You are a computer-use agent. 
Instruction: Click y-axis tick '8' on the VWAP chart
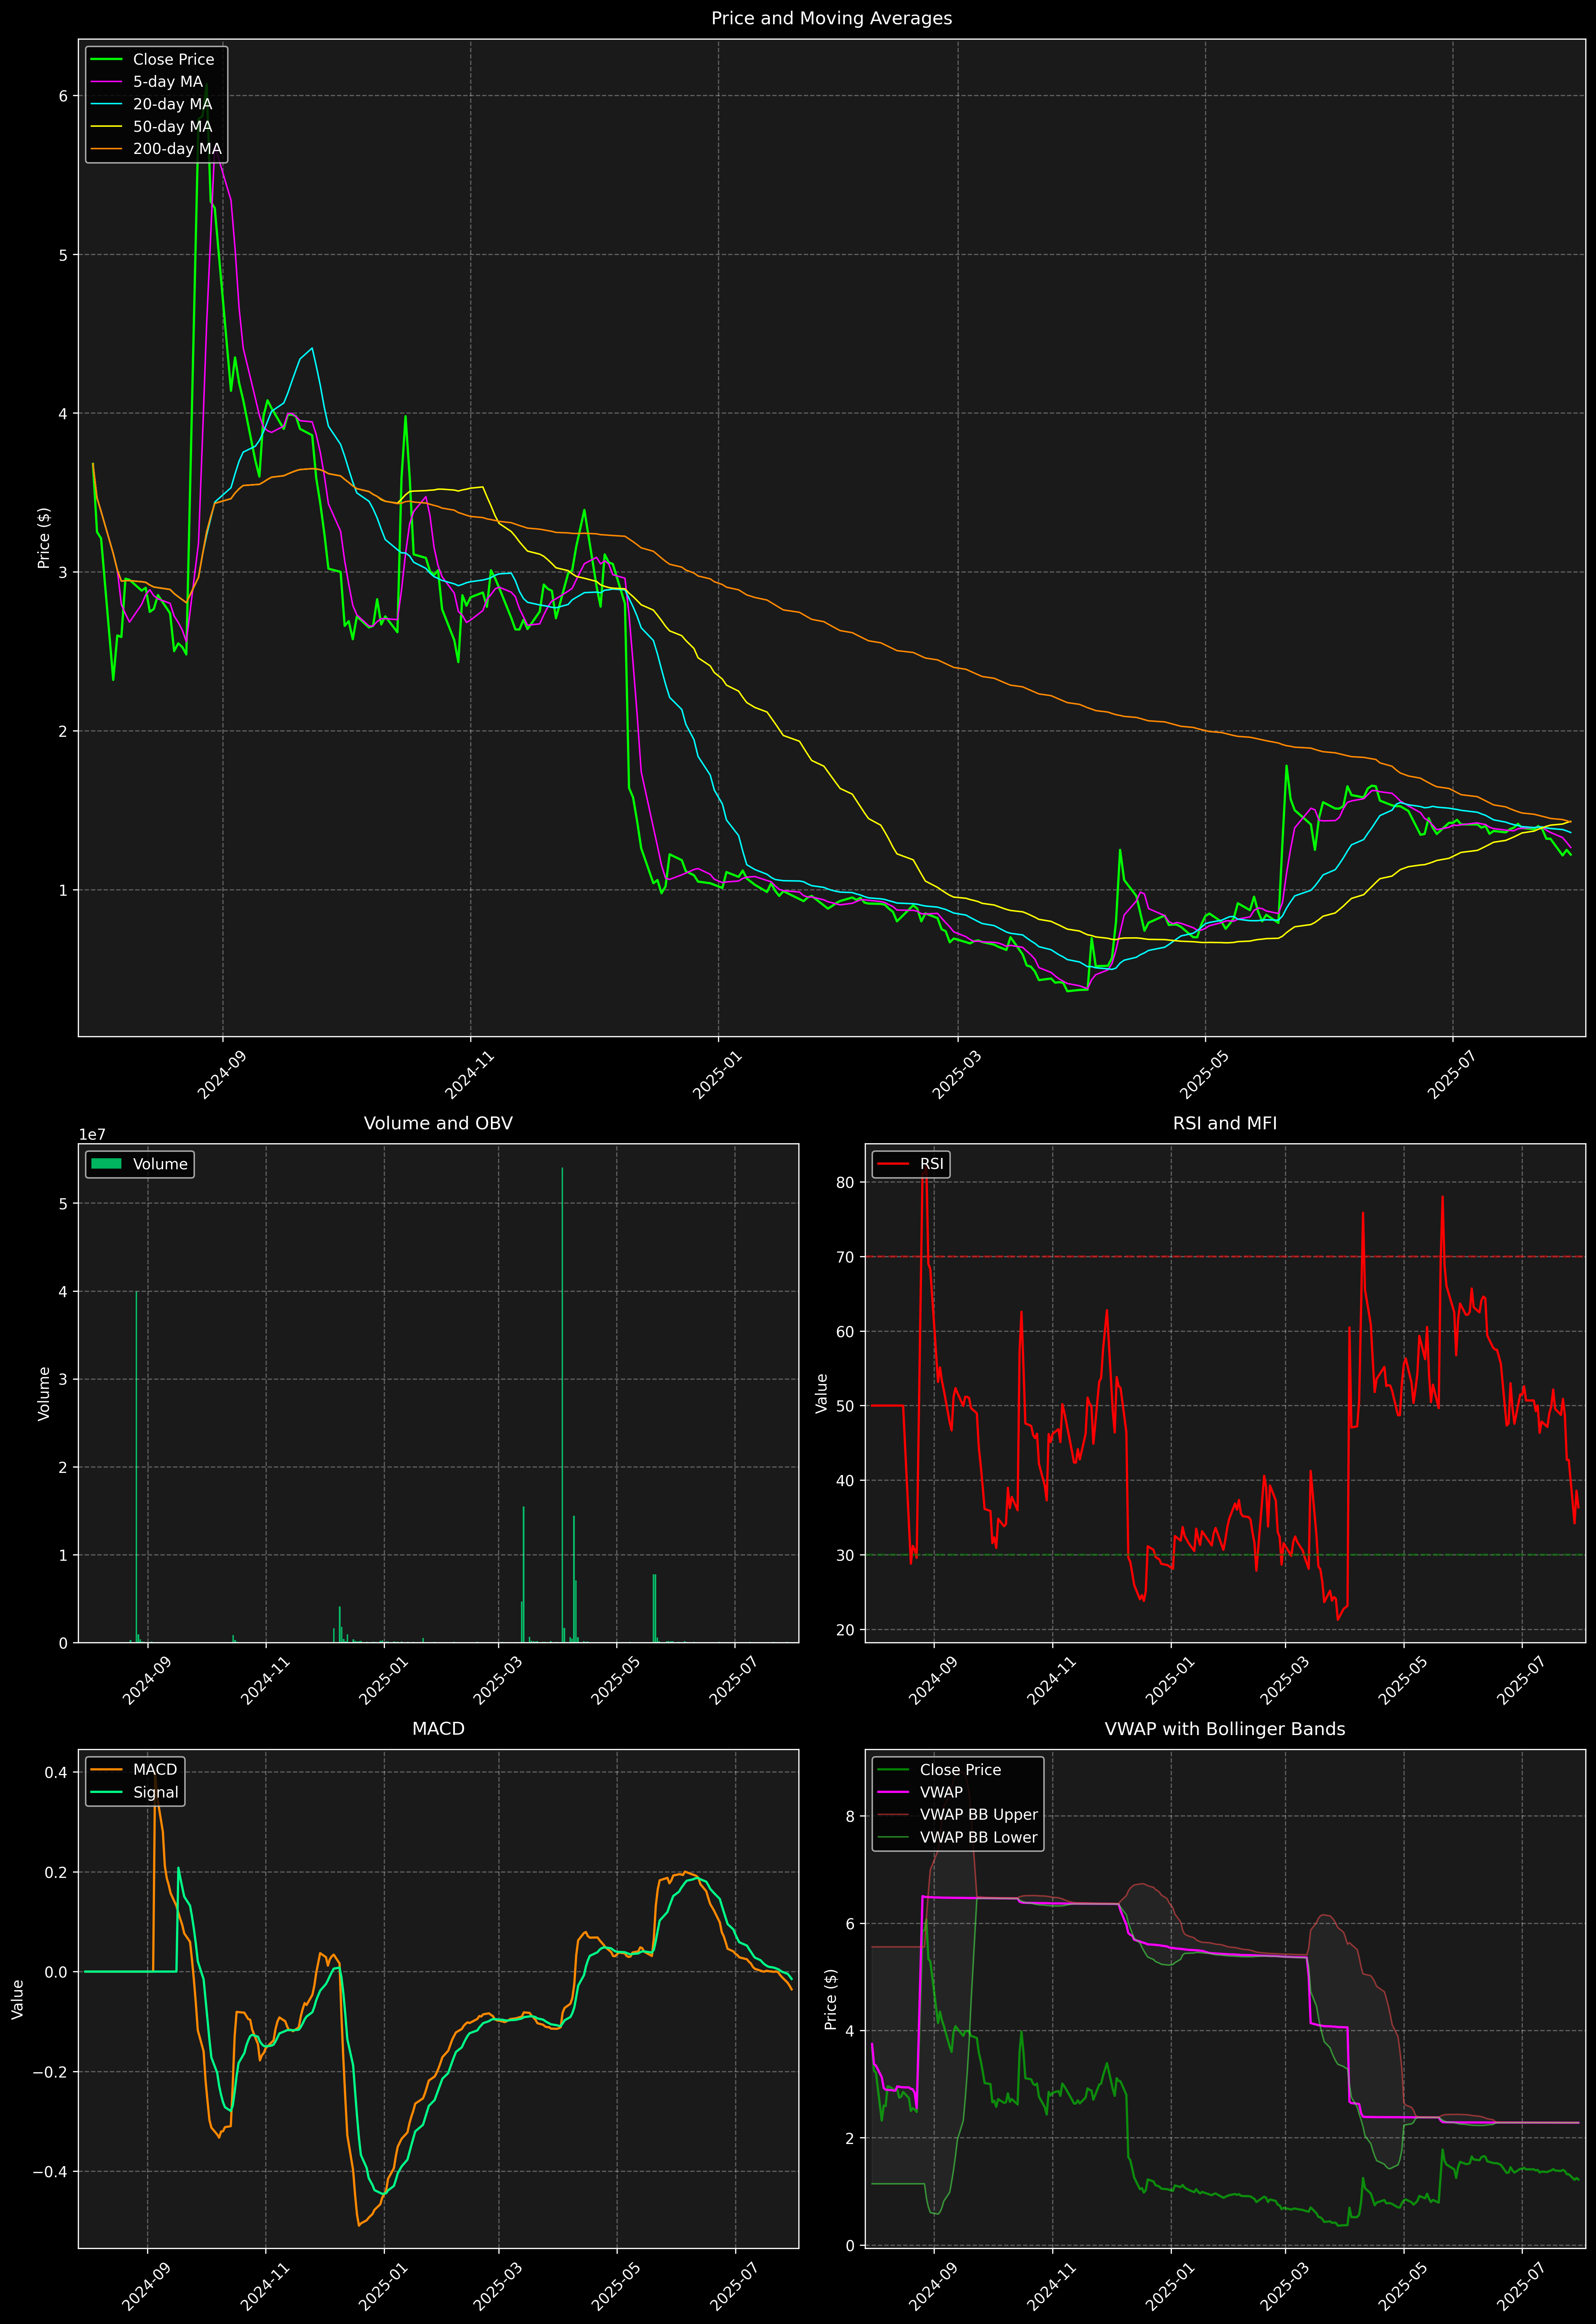tap(850, 1817)
